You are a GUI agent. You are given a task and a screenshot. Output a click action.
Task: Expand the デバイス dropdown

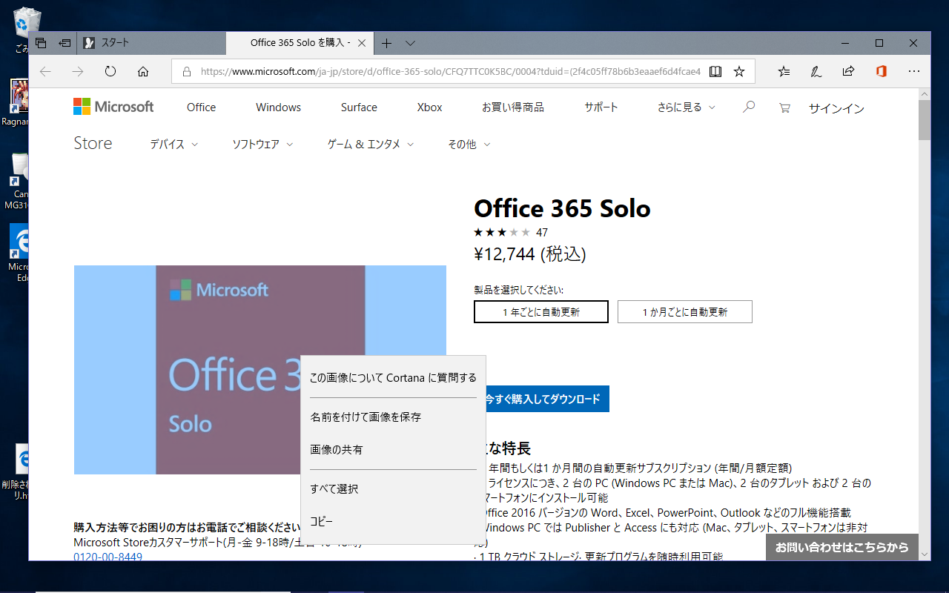174,145
